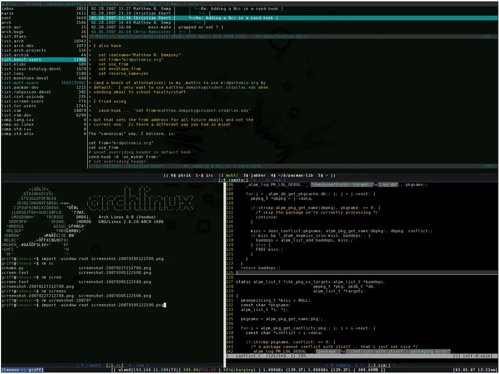Select the list.monotone-devel folder

[x=44, y=78]
